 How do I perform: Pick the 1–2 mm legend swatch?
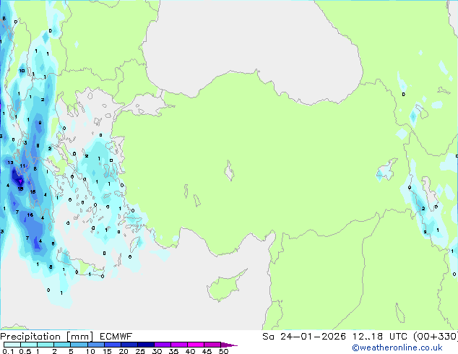[46, 345]
